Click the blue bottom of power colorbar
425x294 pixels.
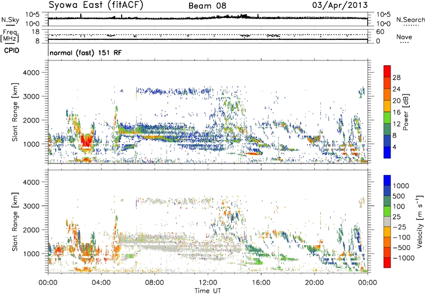click(x=387, y=153)
